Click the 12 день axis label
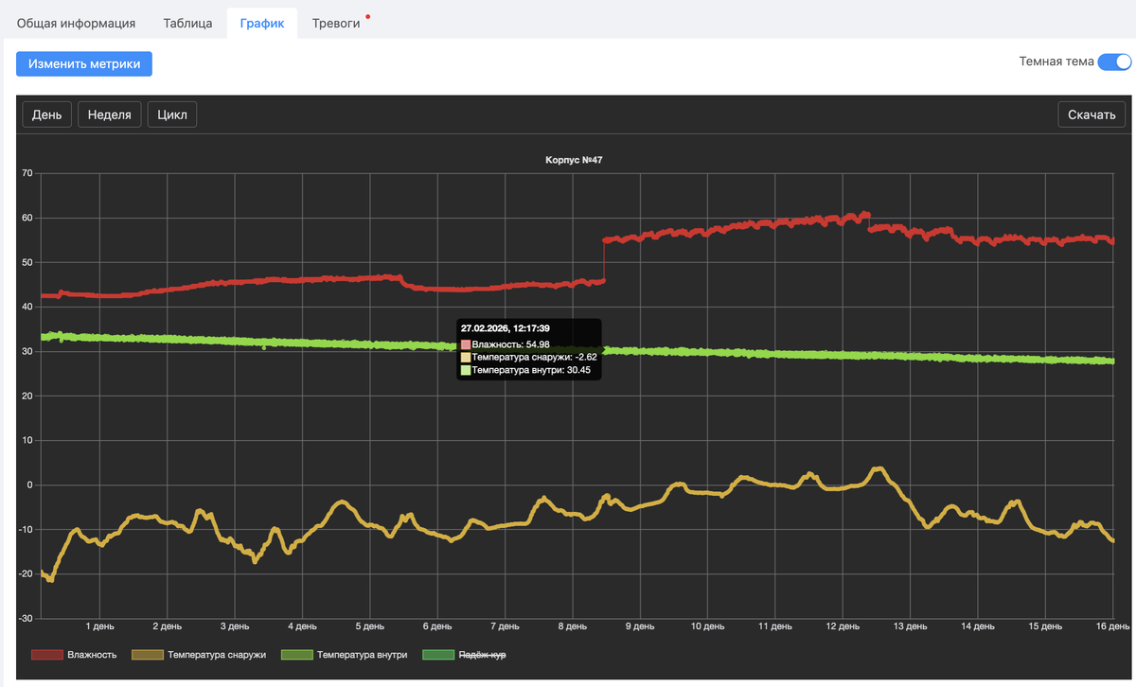The width and height of the screenshot is (1136, 687). point(843,626)
